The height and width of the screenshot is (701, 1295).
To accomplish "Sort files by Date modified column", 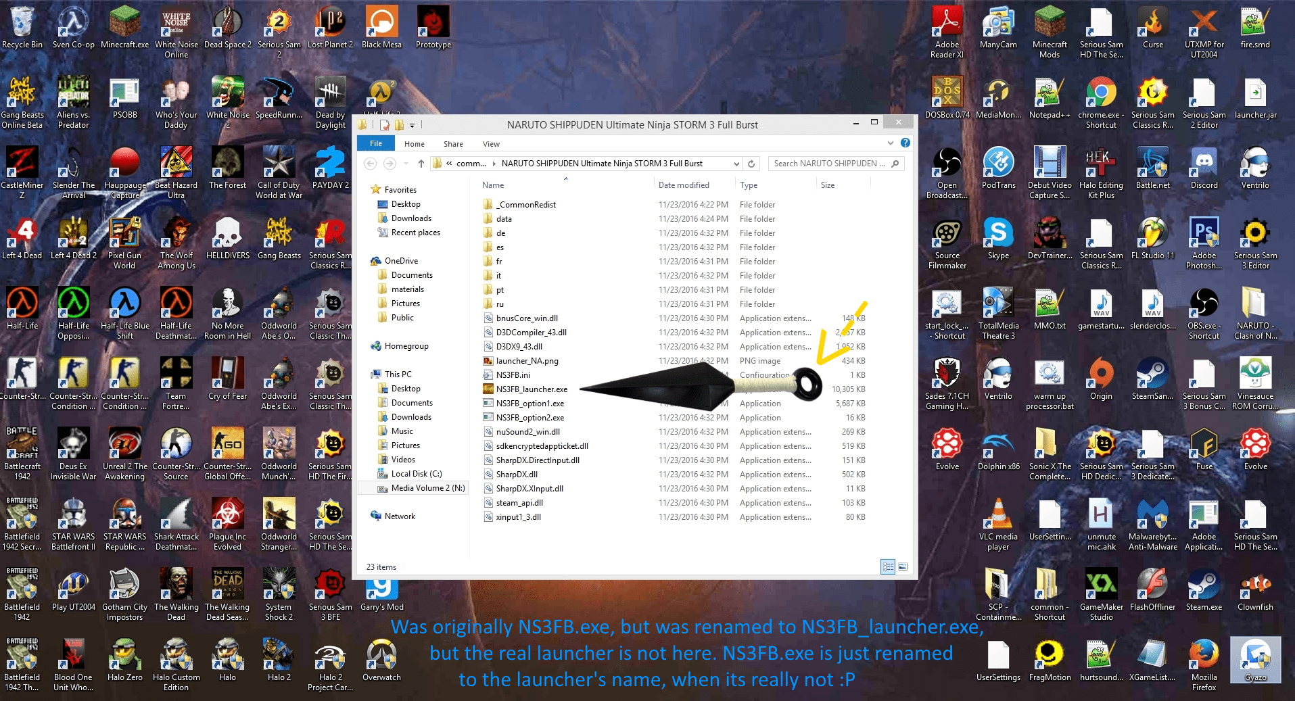I will tap(684, 185).
